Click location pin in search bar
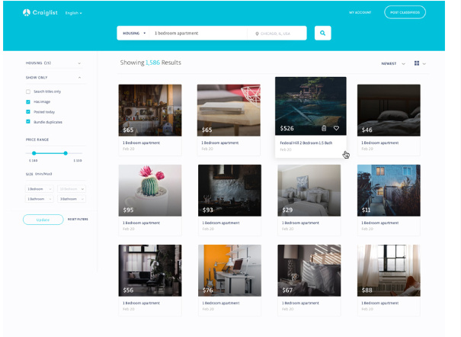 [x=258, y=34]
